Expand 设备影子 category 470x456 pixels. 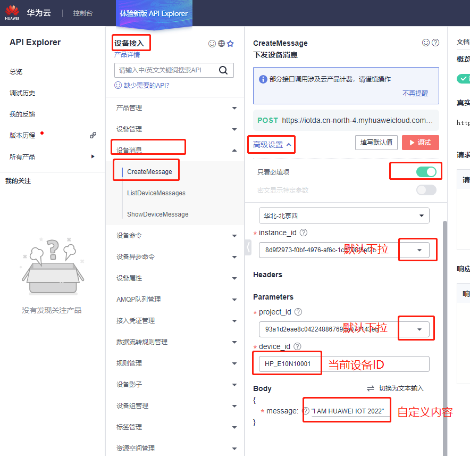tap(234, 385)
